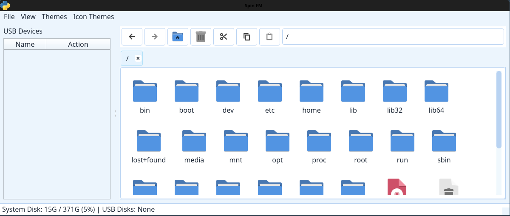Select the bin folder icon
The image size is (510, 216).
(x=145, y=91)
